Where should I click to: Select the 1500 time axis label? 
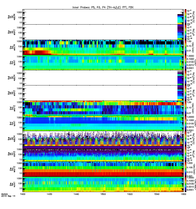pyautogui.click(x=103, y=194)
